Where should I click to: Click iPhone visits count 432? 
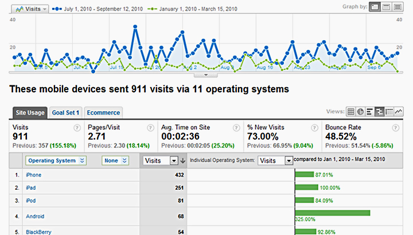(x=180, y=175)
